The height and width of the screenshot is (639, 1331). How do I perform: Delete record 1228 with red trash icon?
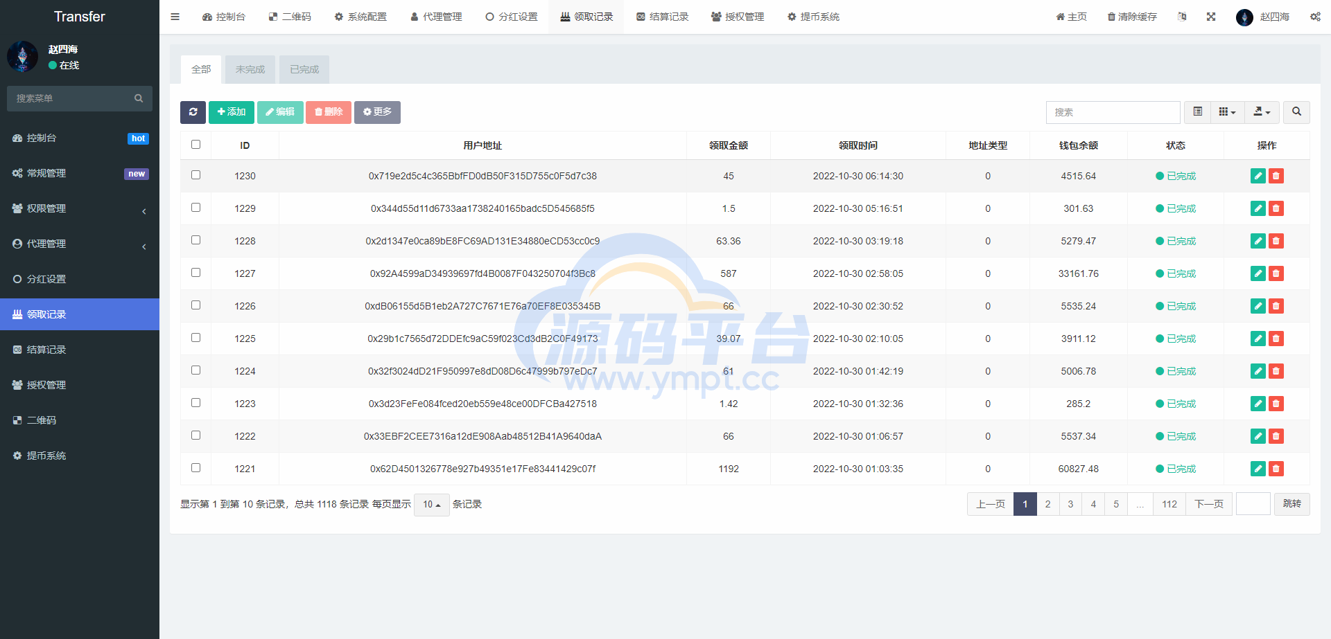(x=1276, y=241)
